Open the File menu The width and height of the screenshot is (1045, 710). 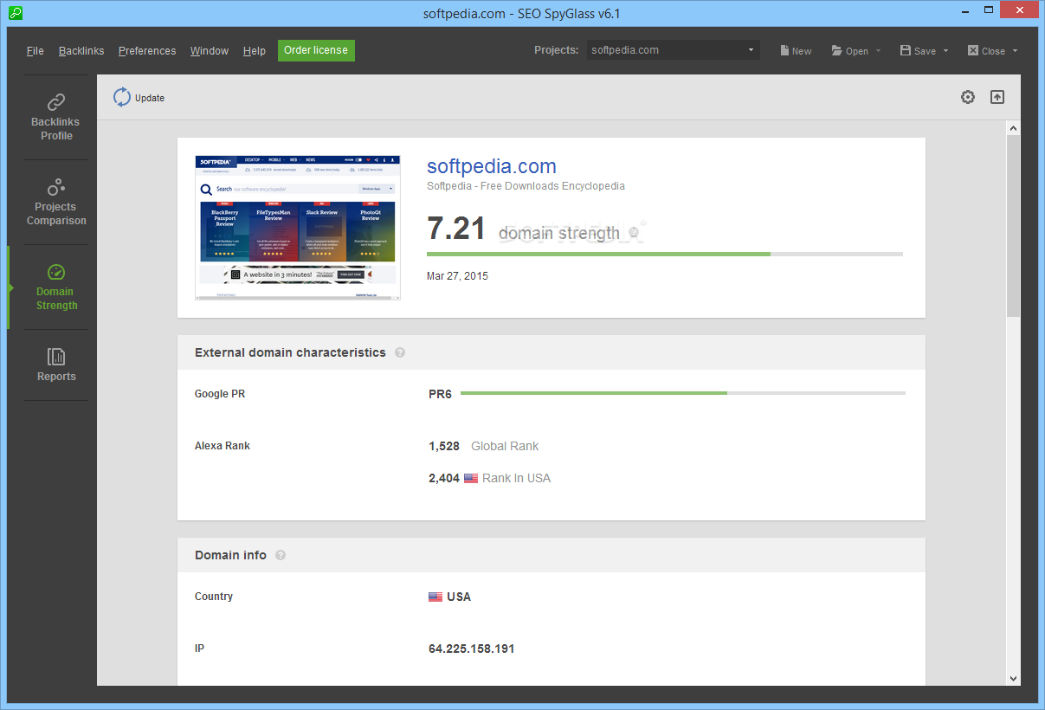[35, 50]
